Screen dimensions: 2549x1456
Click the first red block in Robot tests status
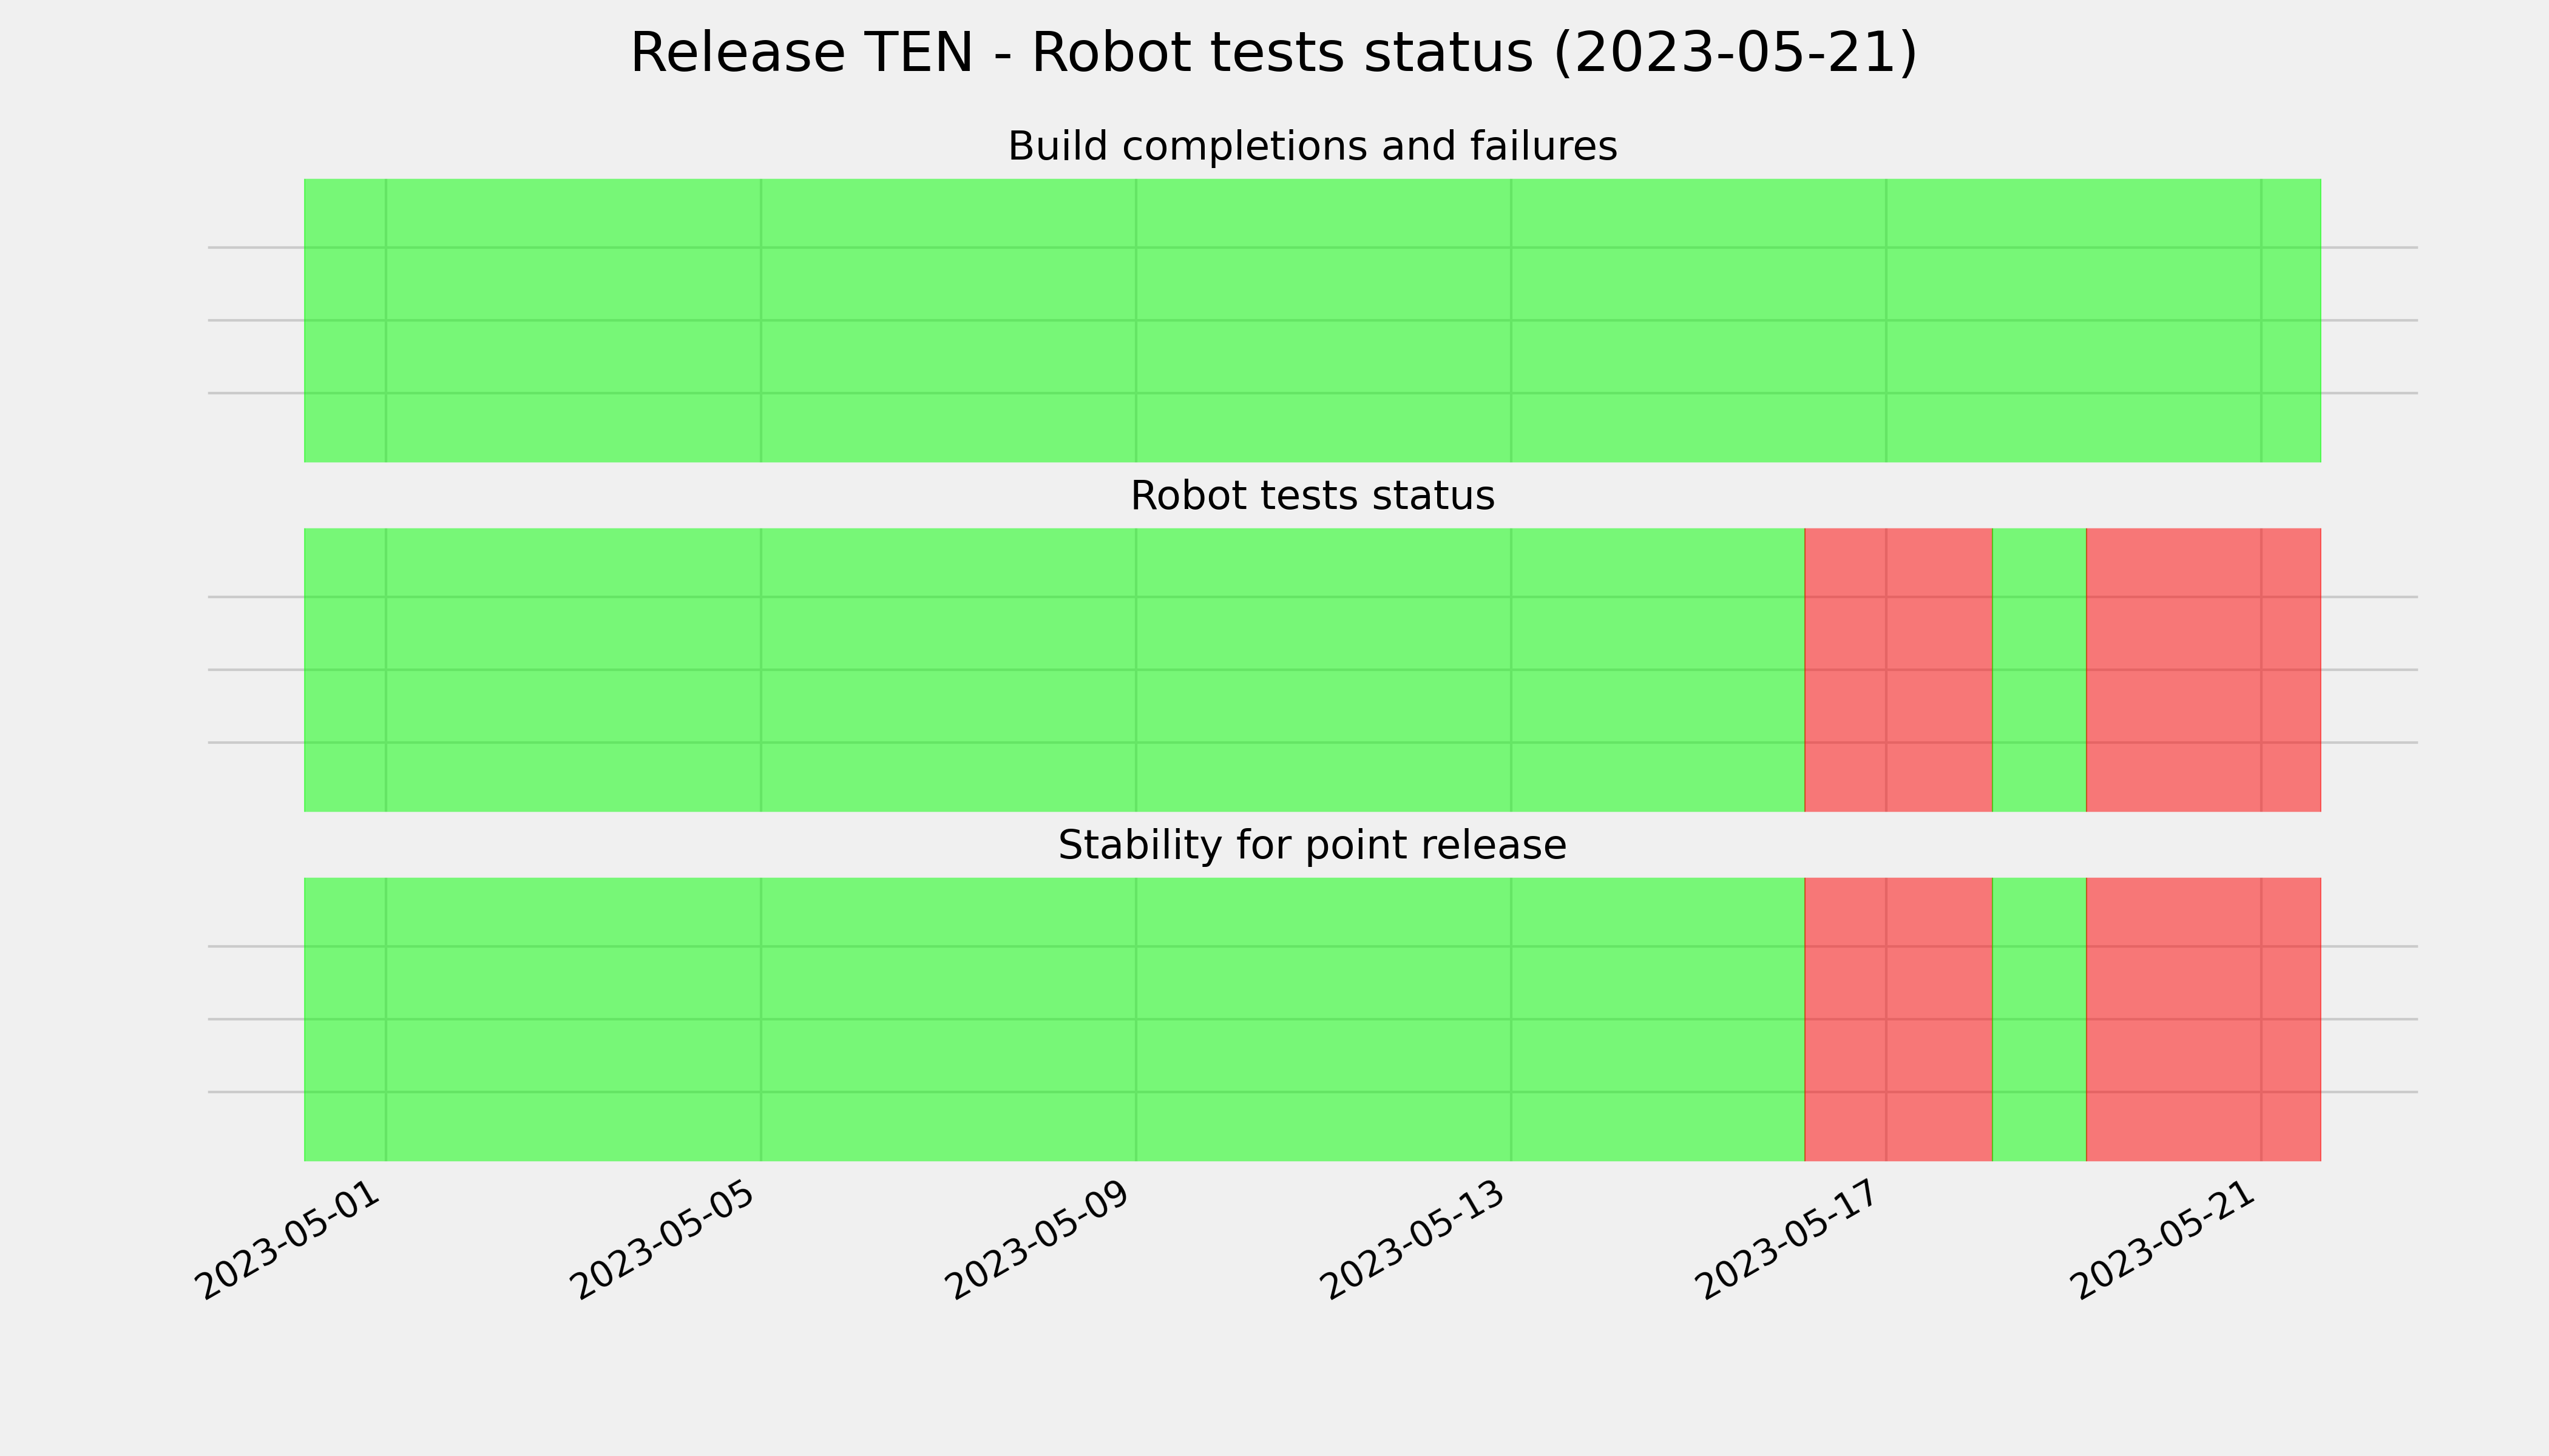(1899, 670)
